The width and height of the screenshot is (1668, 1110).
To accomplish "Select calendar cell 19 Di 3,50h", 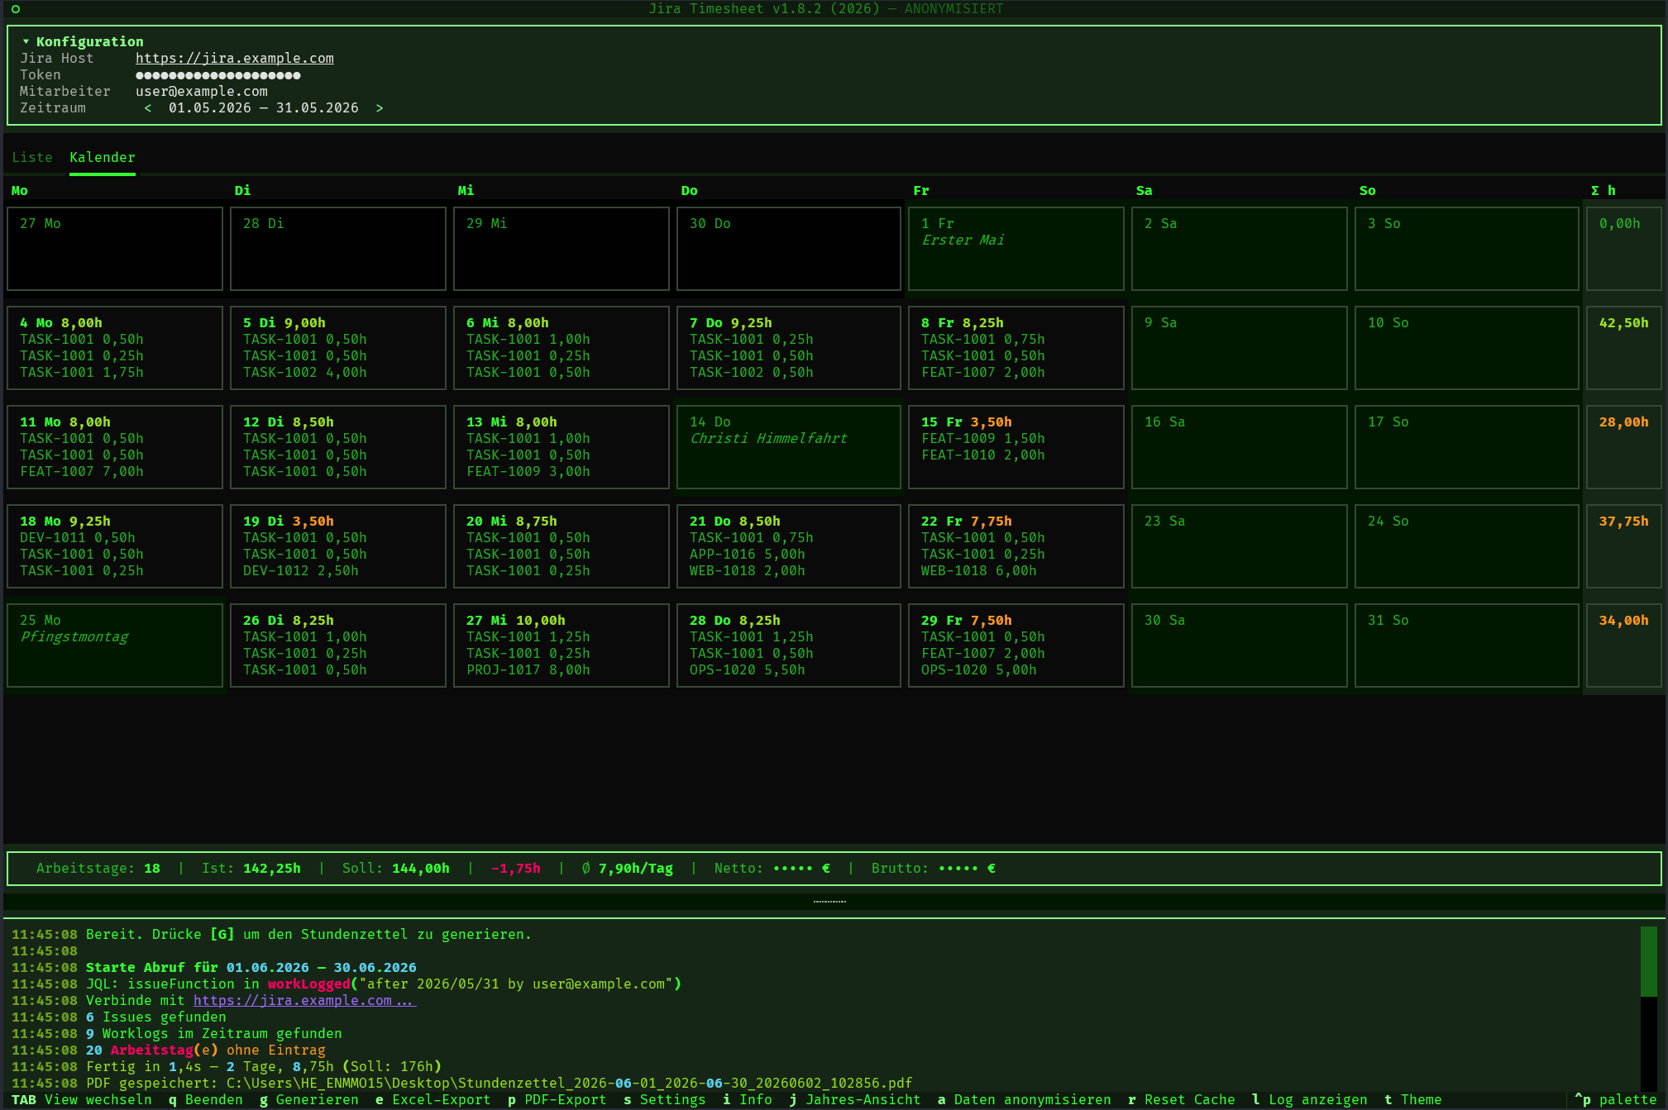I will (x=338, y=546).
